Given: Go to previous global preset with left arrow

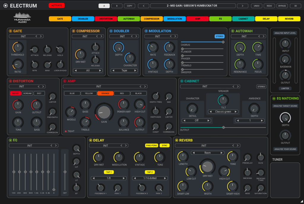Looking at the screenshot, I should tap(143, 6).
